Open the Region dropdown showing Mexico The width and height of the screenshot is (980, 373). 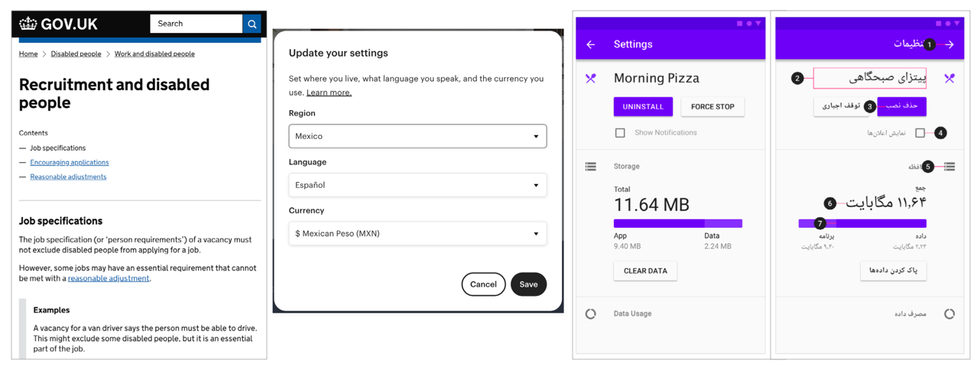(417, 136)
